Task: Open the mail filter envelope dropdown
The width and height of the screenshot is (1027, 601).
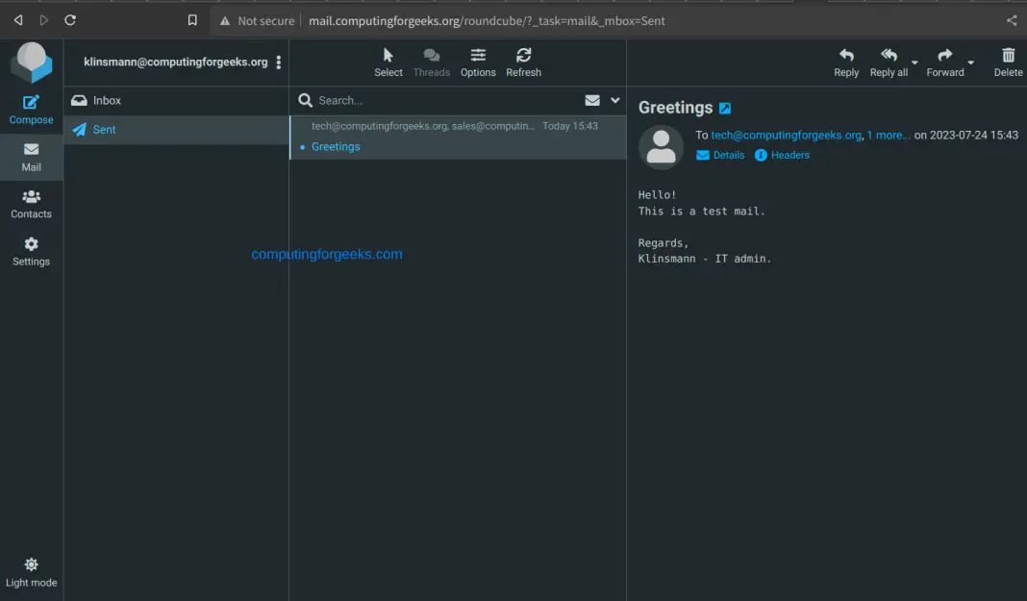Action: [x=592, y=100]
